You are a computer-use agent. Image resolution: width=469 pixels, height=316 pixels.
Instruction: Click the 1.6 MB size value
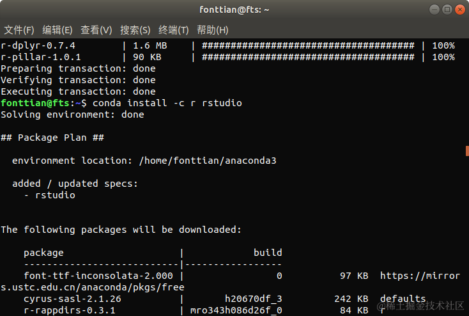150,46
